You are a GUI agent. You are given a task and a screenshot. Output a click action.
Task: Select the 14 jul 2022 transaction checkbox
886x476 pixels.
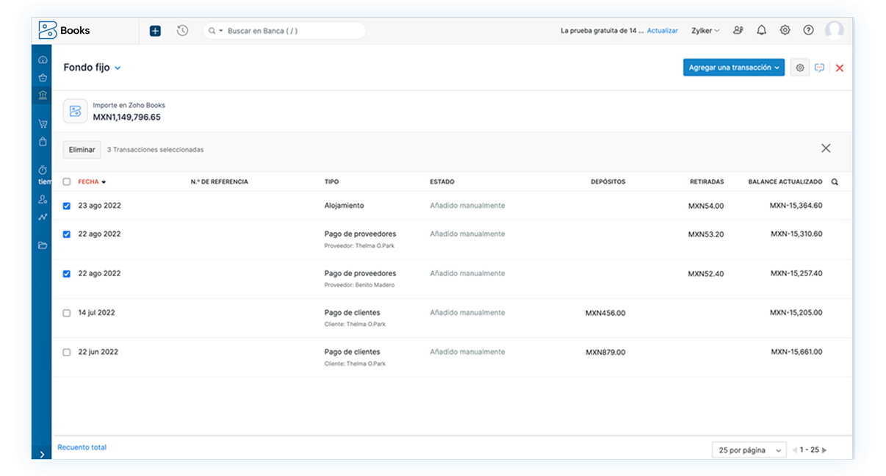pyautogui.click(x=67, y=313)
